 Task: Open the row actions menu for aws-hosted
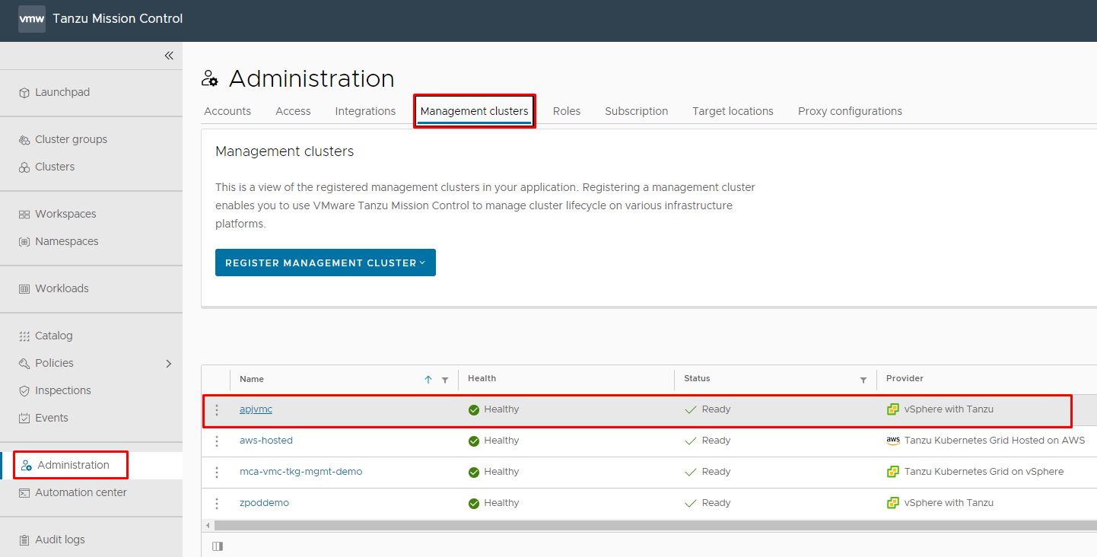217,441
